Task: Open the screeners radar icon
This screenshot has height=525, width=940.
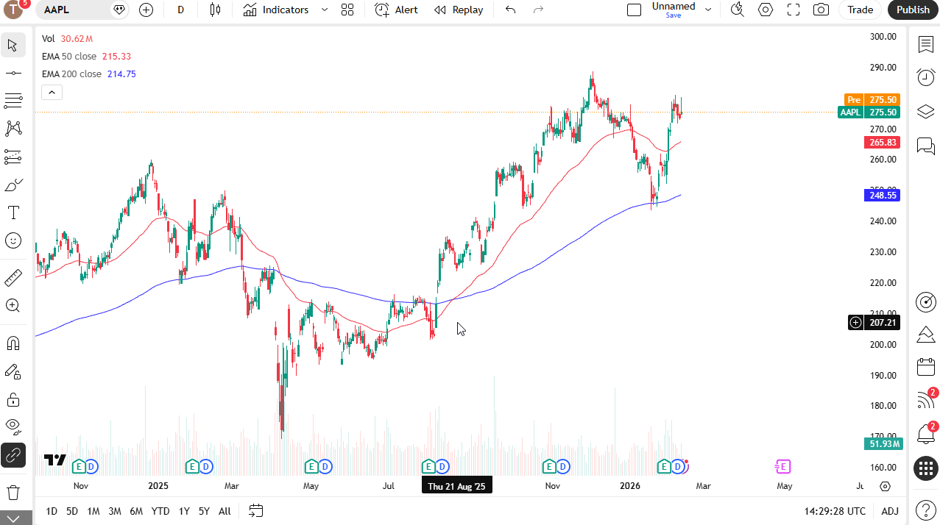Action: pyautogui.click(x=925, y=301)
